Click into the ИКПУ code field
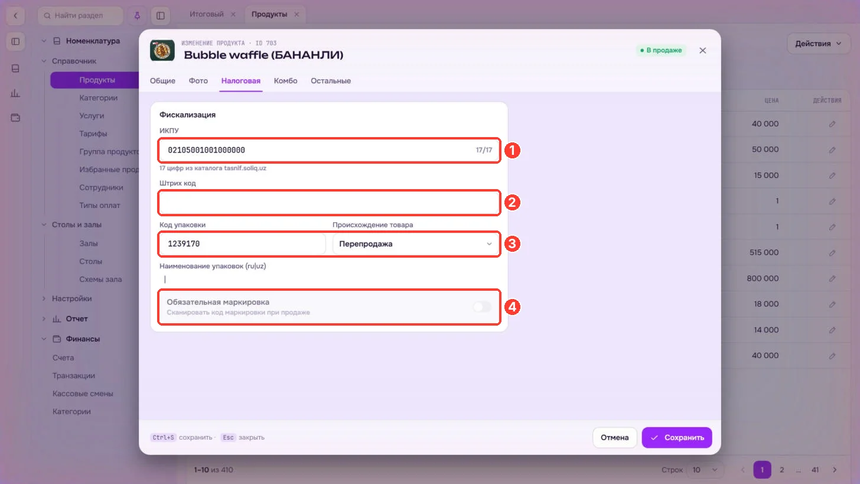 (329, 150)
